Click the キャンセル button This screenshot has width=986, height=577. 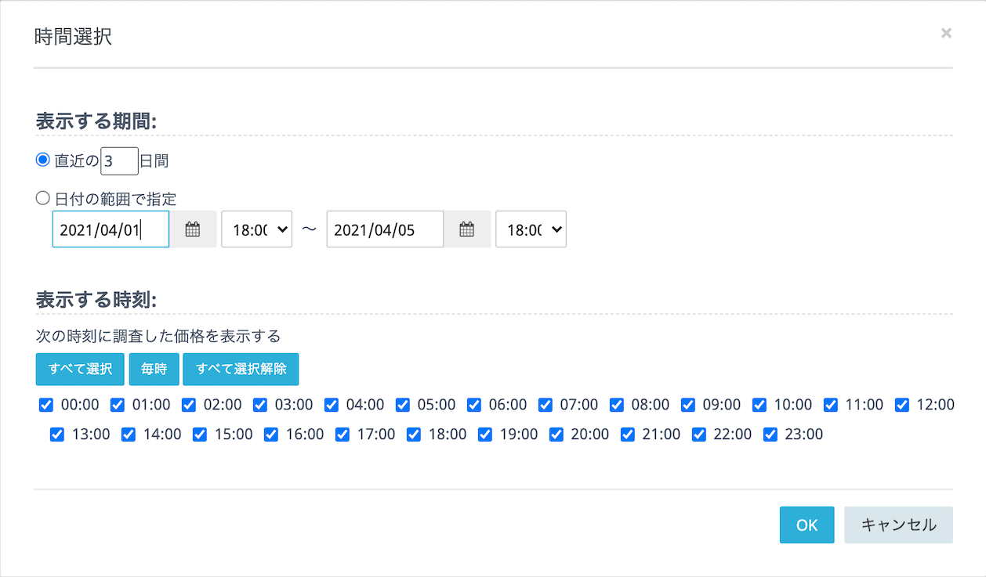tap(898, 525)
